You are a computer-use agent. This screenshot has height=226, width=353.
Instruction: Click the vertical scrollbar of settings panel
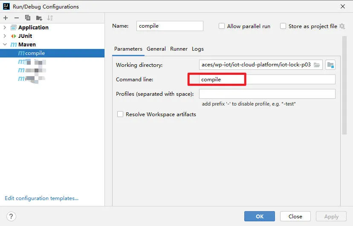(x=344, y=86)
